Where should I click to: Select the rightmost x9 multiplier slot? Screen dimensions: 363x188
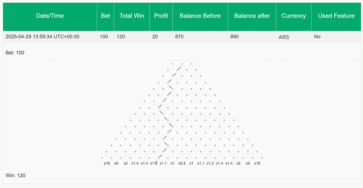pyautogui.click(x=248, y=163)
